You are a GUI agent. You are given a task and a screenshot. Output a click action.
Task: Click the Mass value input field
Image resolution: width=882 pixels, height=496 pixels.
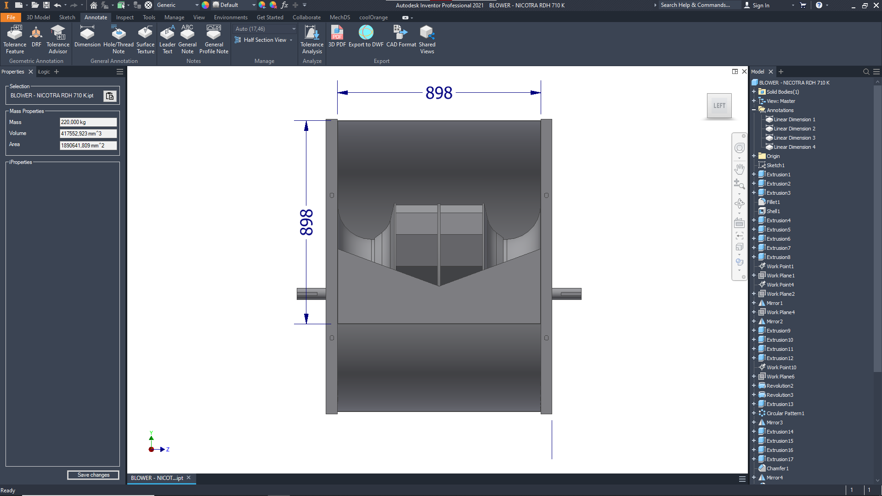pos(88,122)
